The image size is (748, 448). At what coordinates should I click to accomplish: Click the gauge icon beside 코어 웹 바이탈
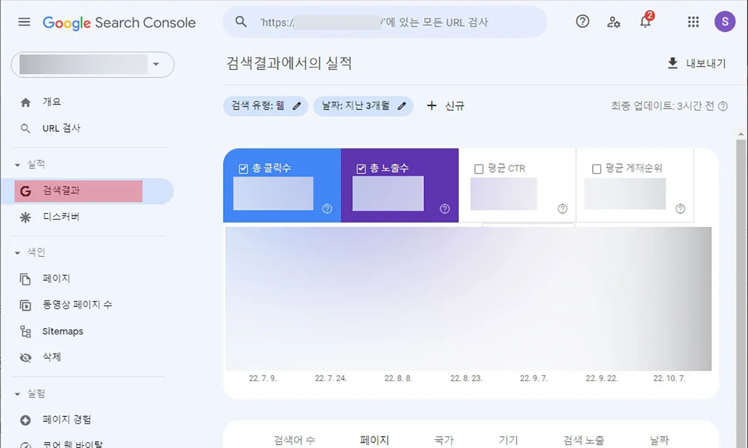tap(26, 444)
